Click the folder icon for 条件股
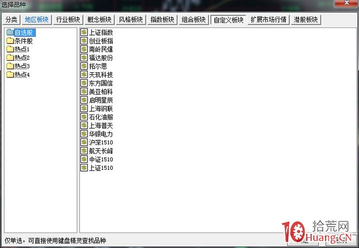The width and height of the screenshot is (359, 248). click(10, 41)
